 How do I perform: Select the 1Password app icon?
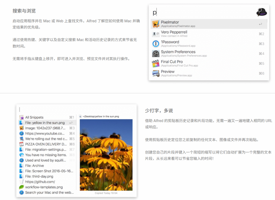coord(156,44)
